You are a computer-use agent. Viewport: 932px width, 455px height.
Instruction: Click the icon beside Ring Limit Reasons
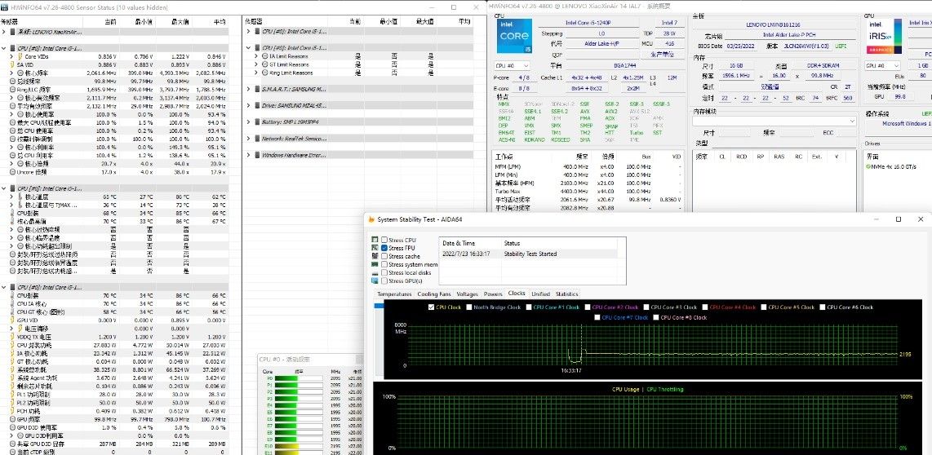265,73
